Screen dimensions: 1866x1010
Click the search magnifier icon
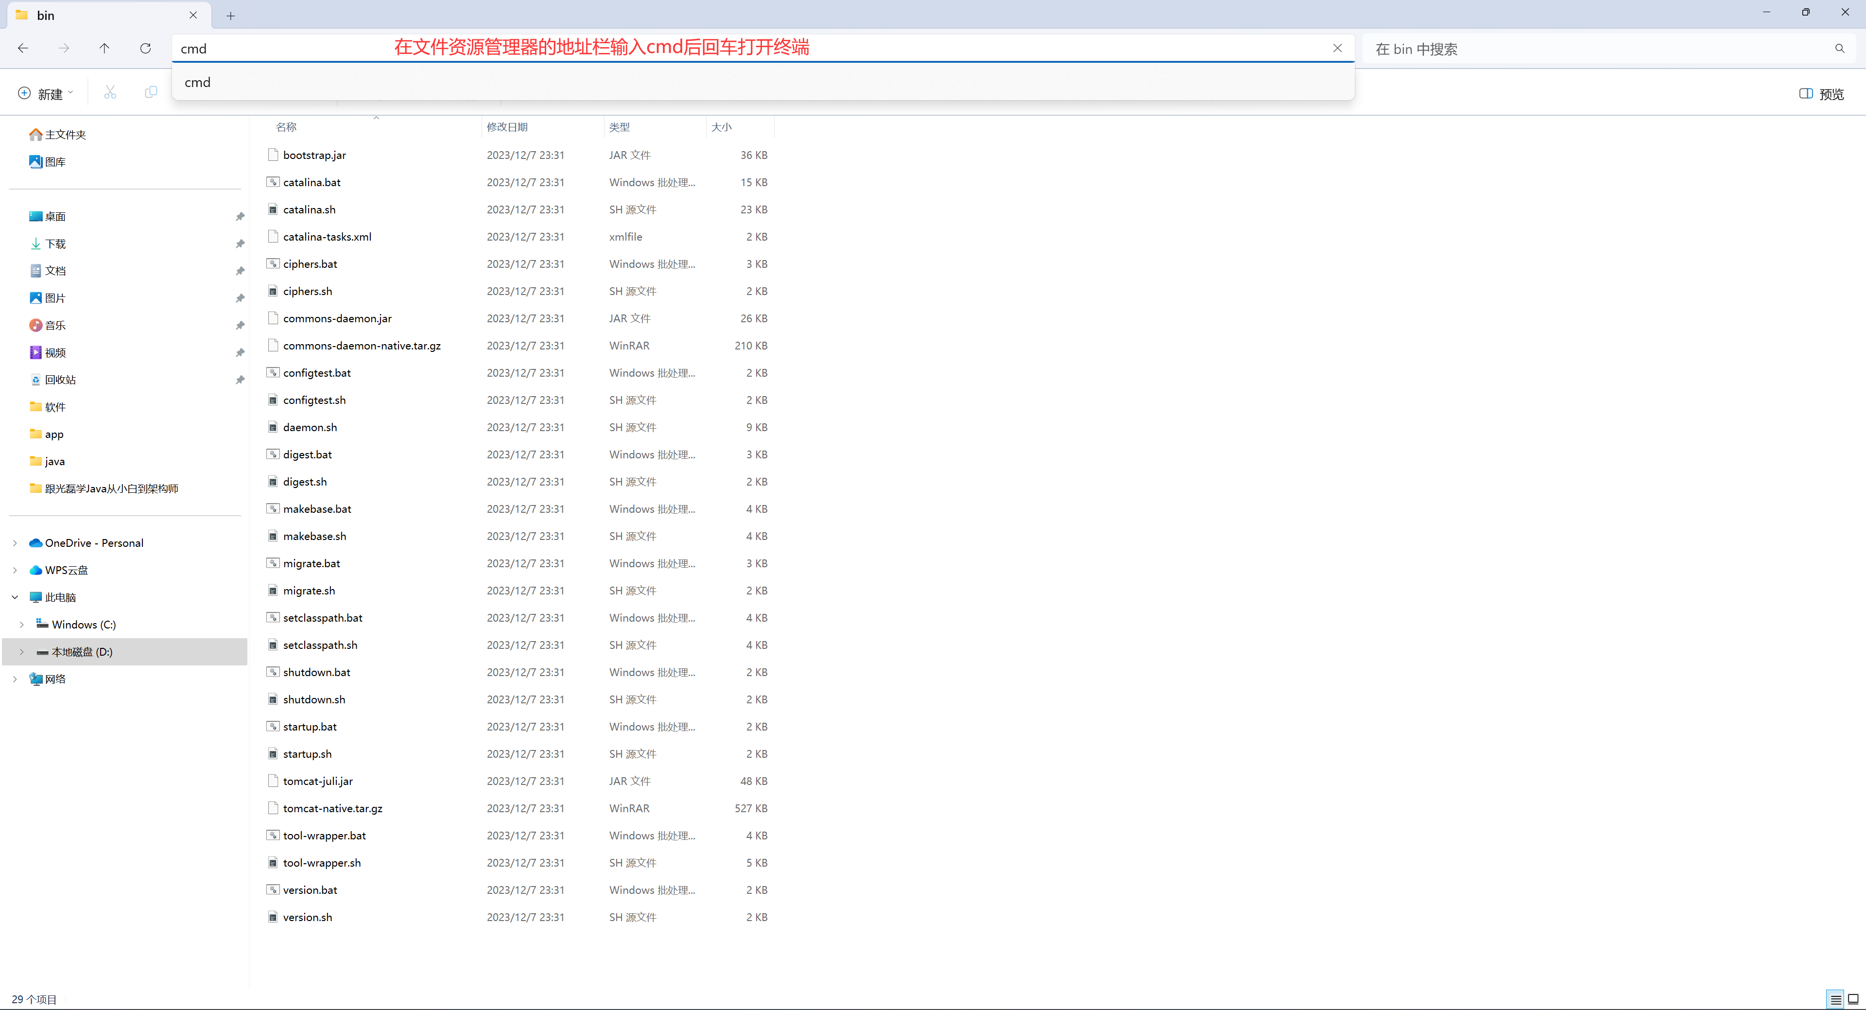point(1839,49)
